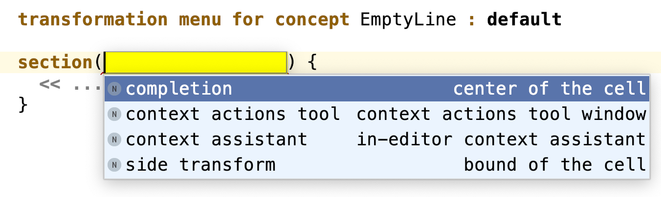Choose the context actions tool entry
The height and width of the screenshot is (197, 661).
[x=233, y=114]
